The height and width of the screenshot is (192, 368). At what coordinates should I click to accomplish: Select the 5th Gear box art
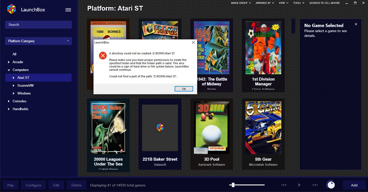click(263, 128)
